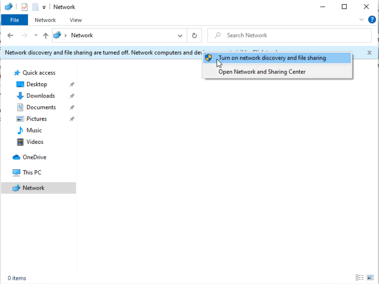Select Turn on network discovery and file sharing
The width and height of the screenshot is (379, 284).
pos(272,58)
